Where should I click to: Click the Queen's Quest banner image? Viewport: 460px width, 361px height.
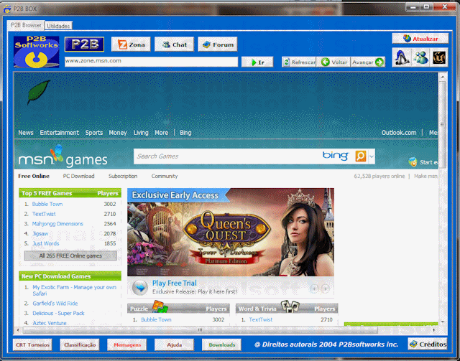(231, 232)
